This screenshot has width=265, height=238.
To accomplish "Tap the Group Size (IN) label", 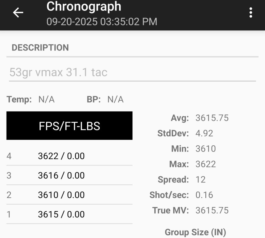I will (x=195, y=232).
